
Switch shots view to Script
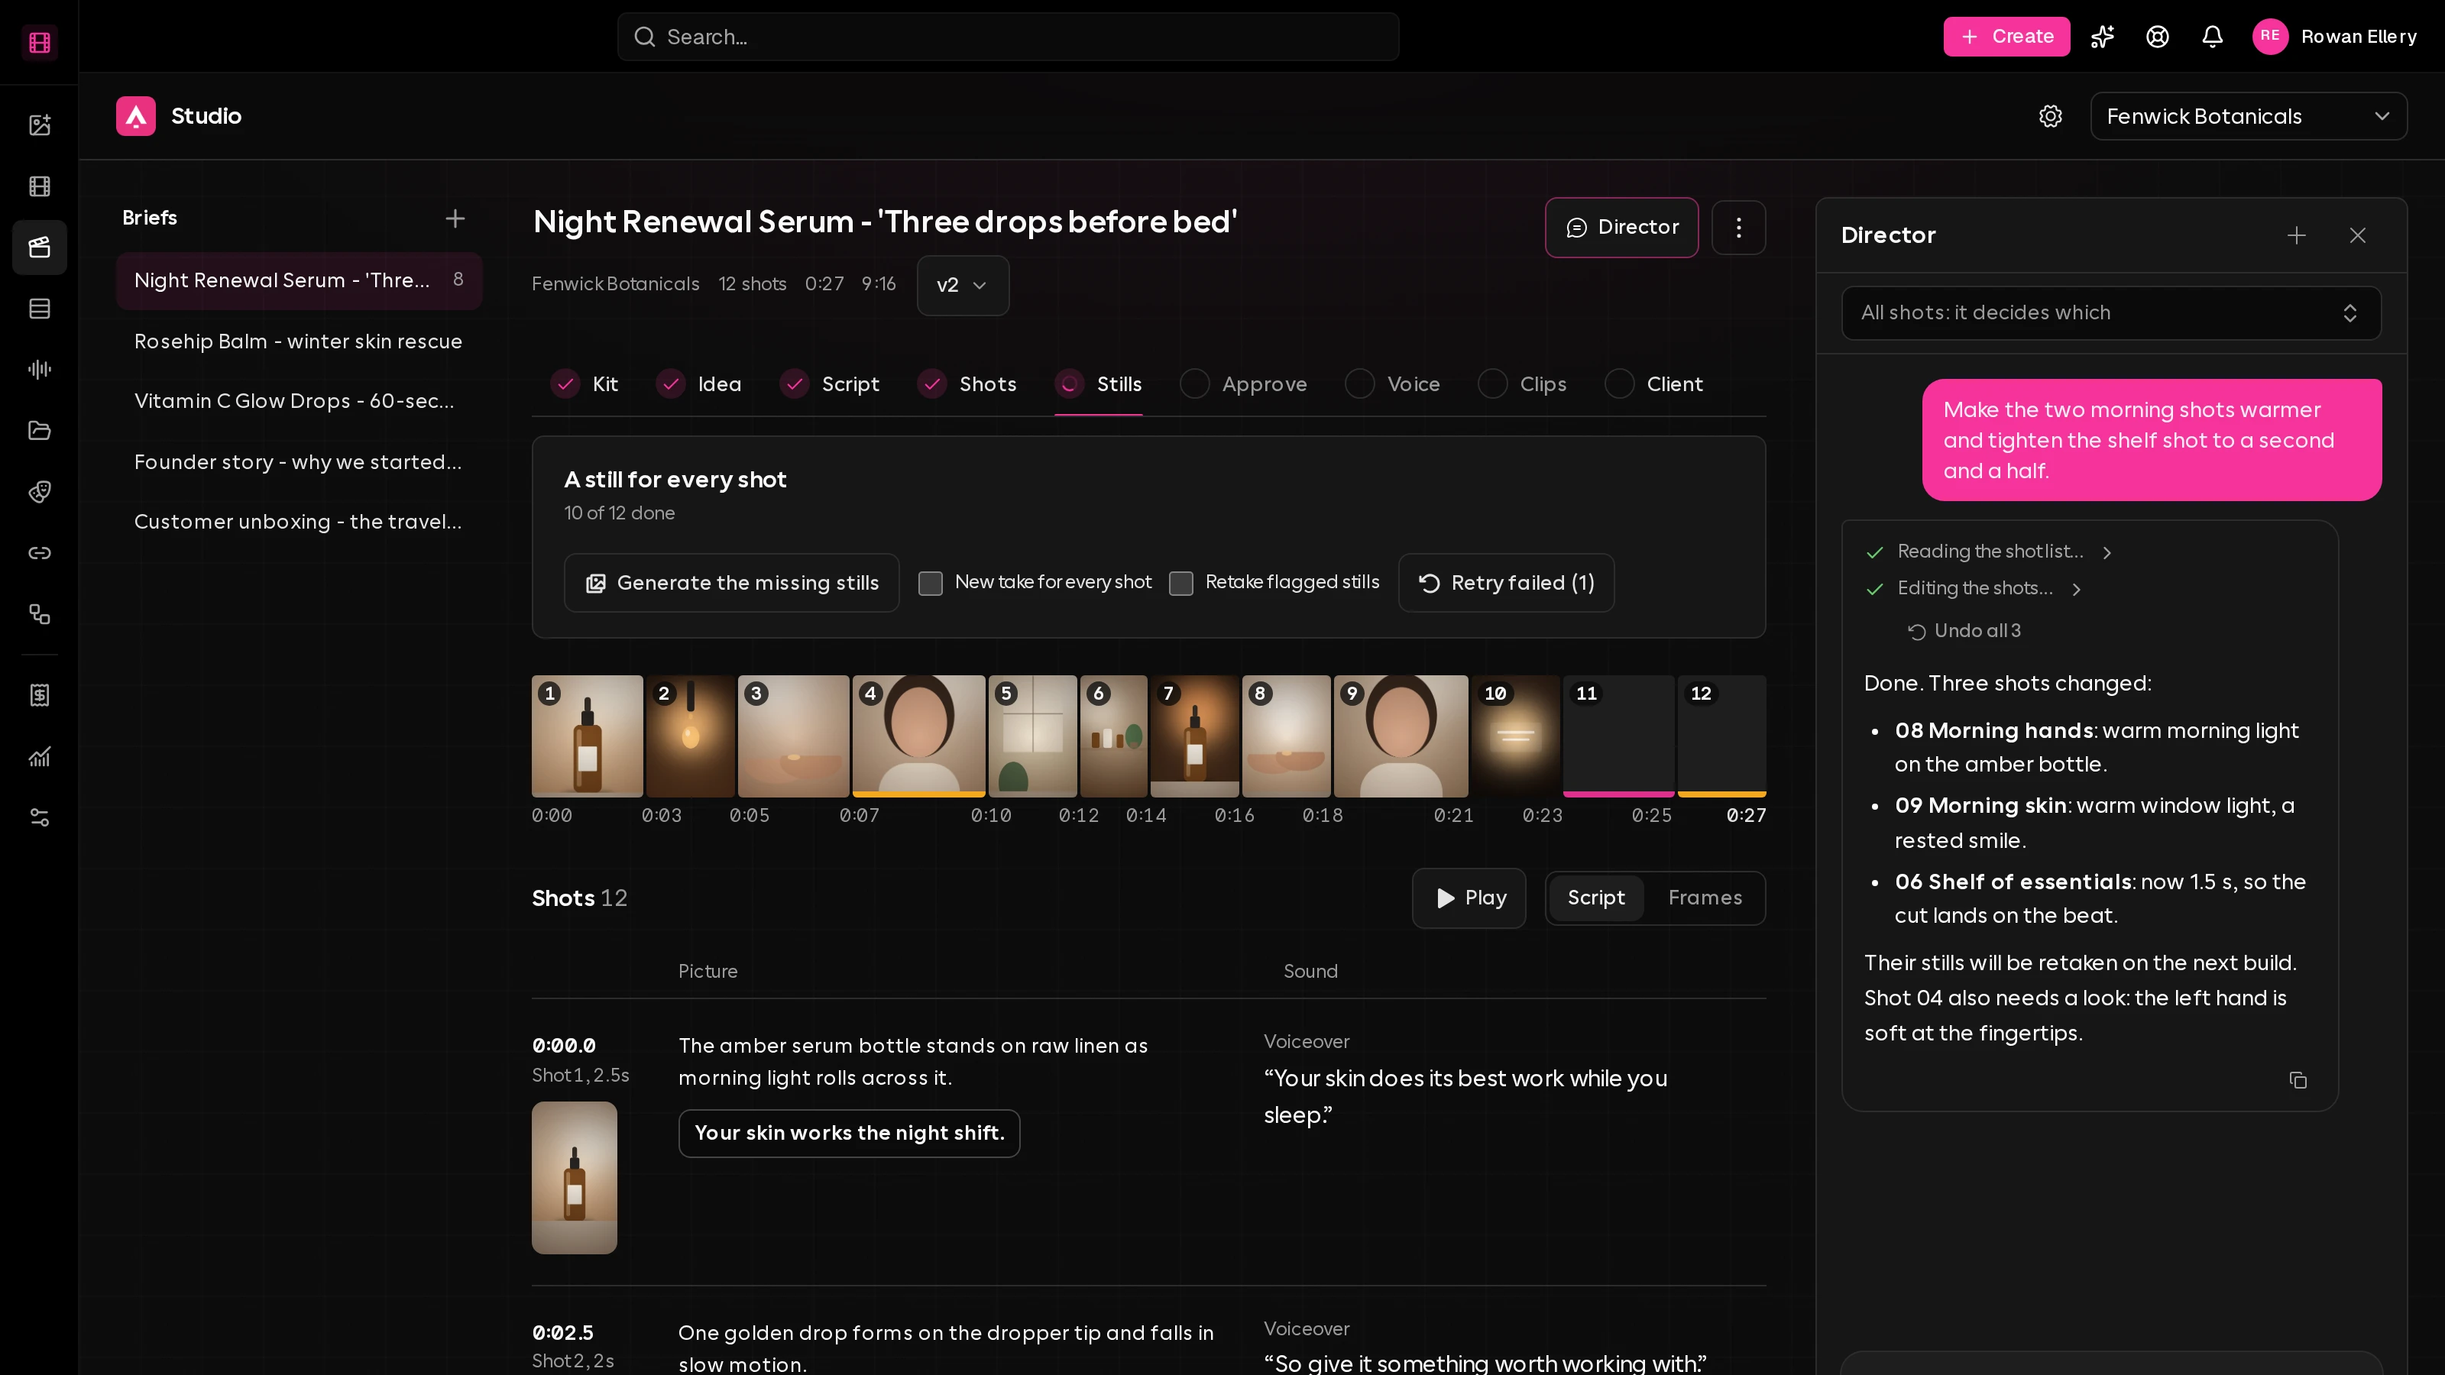1595,898
